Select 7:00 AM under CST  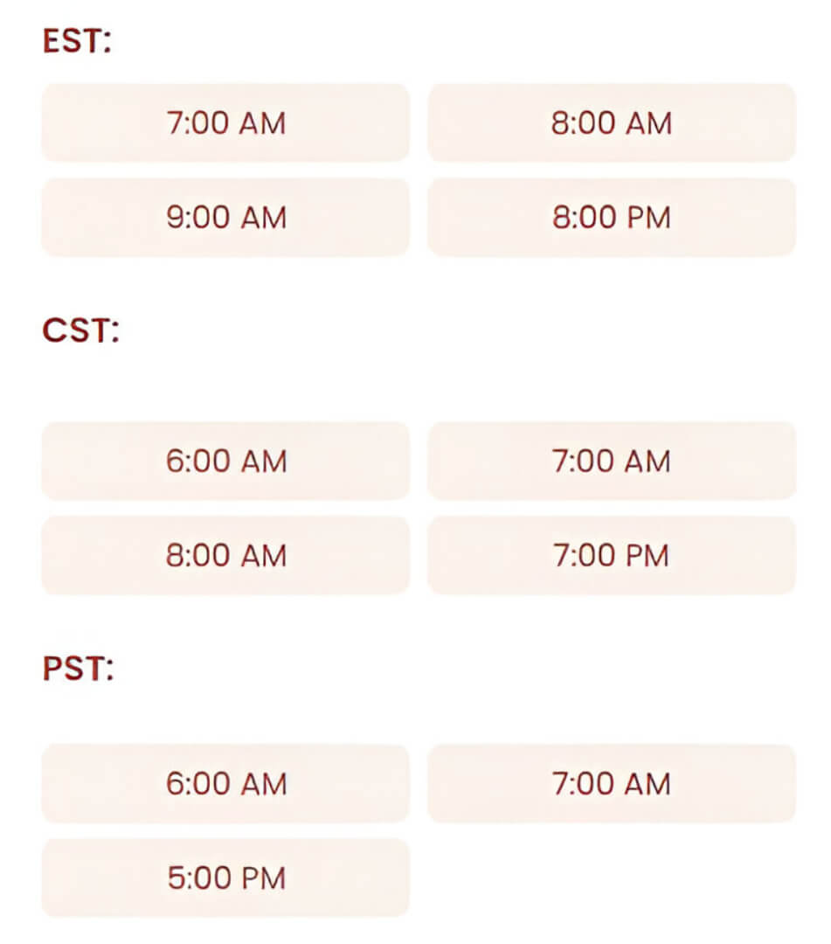click(612, 461)
